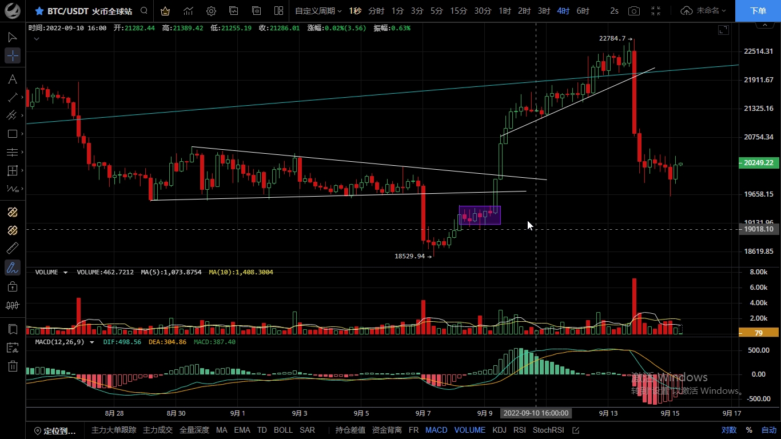Select the trend line drawing tool
This screenshot has width=781, height=439.
13,97
